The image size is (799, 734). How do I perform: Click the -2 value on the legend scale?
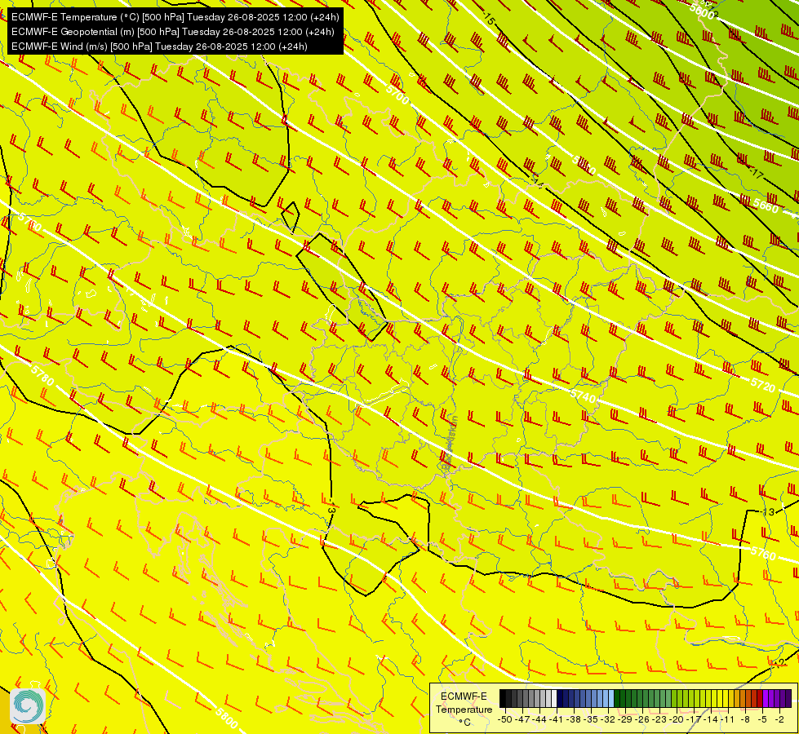tap(779, 719)
